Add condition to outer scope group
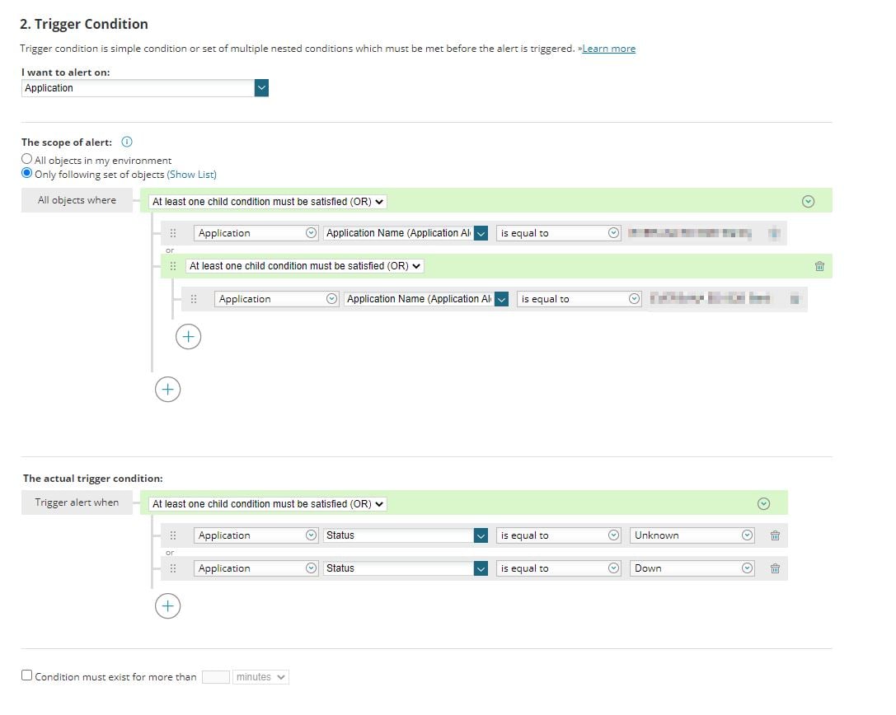Viewport: 896px width, 715px height. click(167, 389)
